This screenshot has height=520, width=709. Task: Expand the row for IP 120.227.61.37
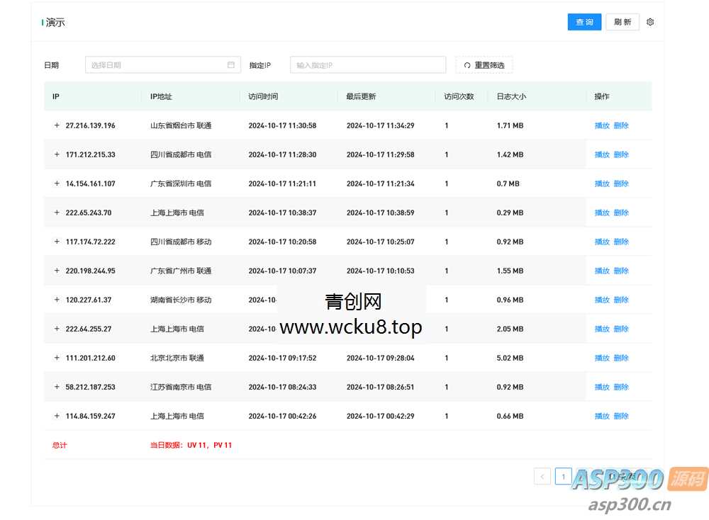coord(57,300)
